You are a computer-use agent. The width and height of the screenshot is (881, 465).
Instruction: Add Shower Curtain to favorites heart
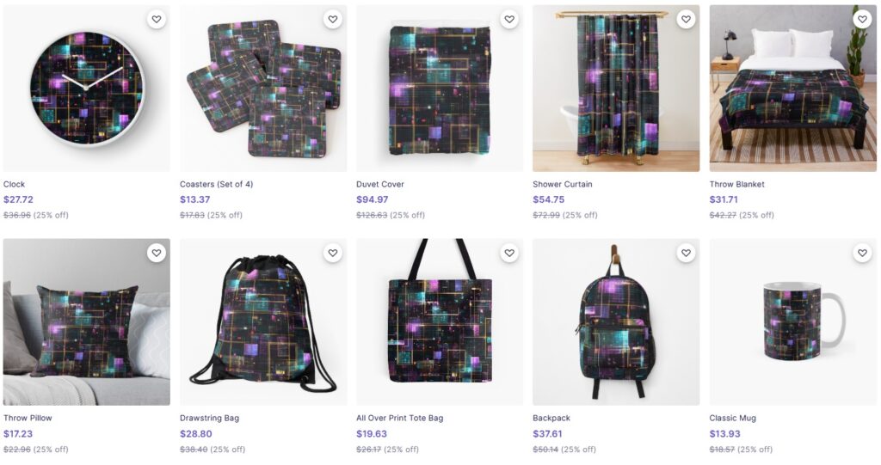click(686, 19)
